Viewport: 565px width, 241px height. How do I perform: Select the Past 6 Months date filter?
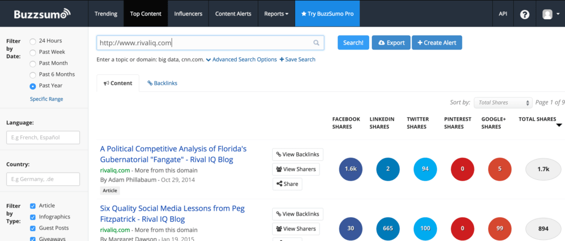point(33,75)
